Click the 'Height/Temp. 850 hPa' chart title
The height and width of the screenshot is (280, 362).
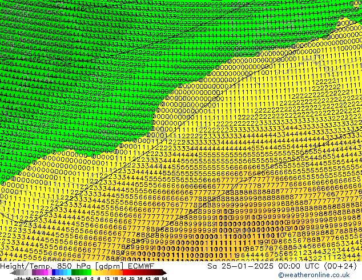click(46, 266)
